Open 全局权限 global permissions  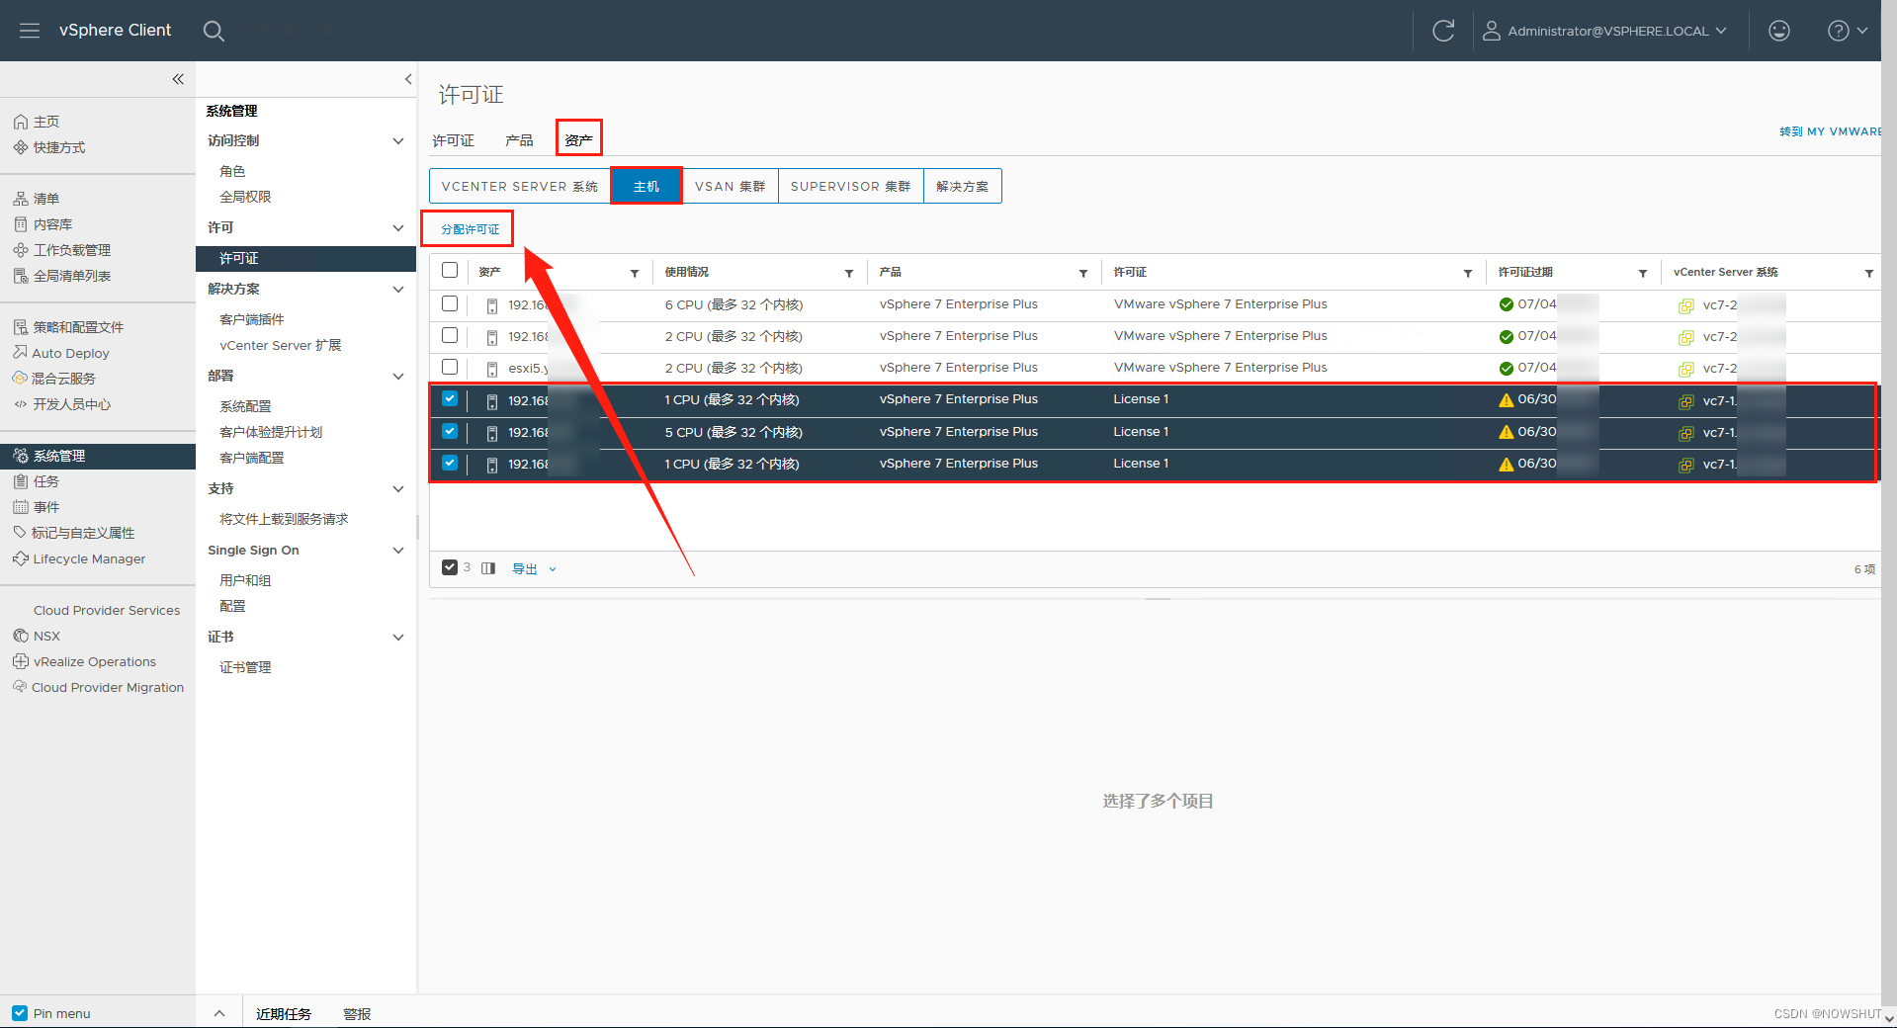click(245, 197)
